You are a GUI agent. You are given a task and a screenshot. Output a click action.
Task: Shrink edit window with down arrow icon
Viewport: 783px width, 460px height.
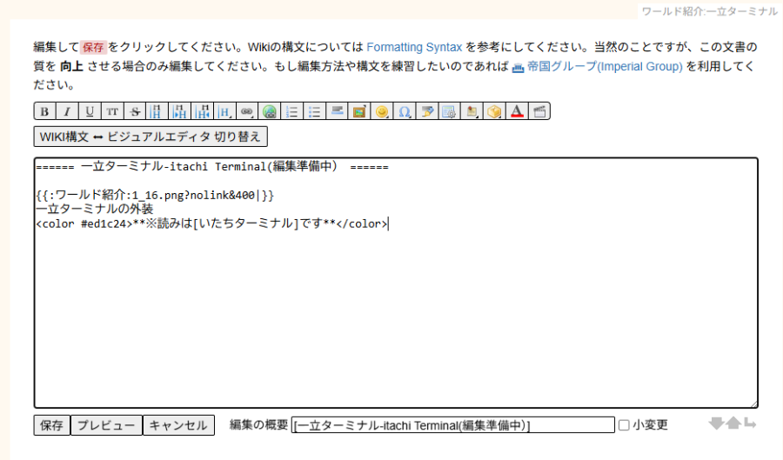pyautogui.click(x=716, y=423)
